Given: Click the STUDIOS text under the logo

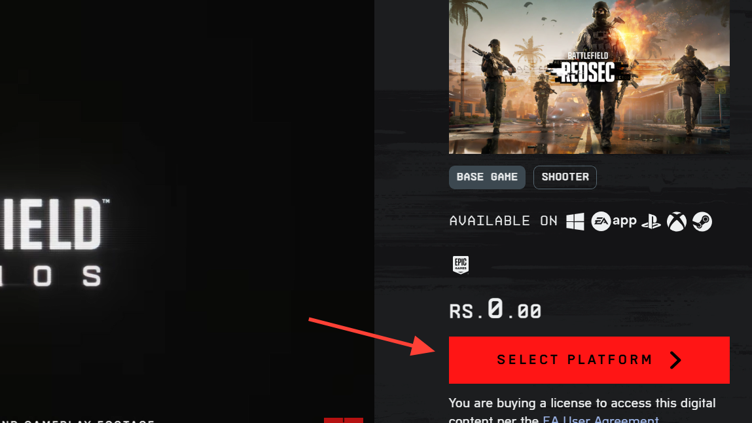Looking at the screenshot, I should [x=51, y=276].
